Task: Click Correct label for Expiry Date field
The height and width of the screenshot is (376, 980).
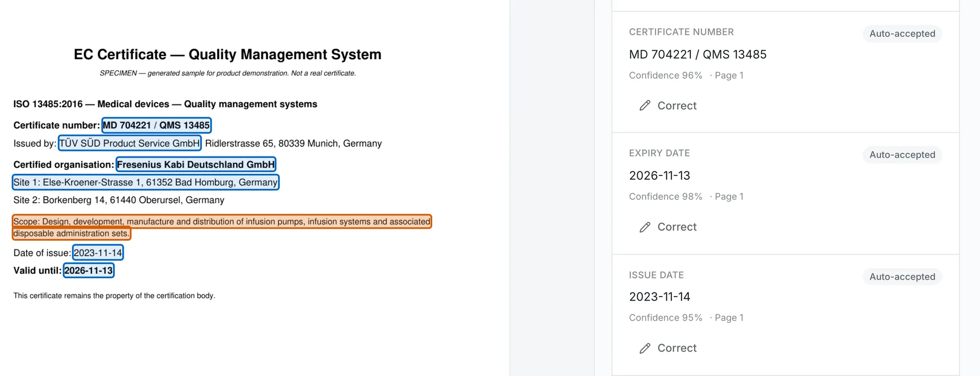Action: [x=677, y=227]
